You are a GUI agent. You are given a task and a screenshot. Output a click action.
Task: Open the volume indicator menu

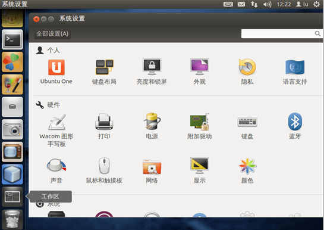pyautogui.click(x=267, y=4)
